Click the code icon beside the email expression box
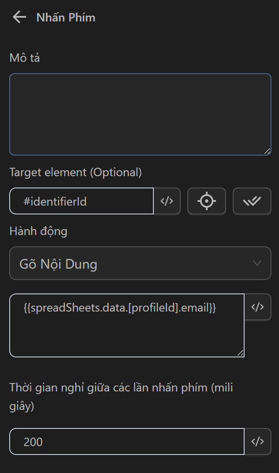The height and width of the screenshot is (473, 279). tap(258, 307)
